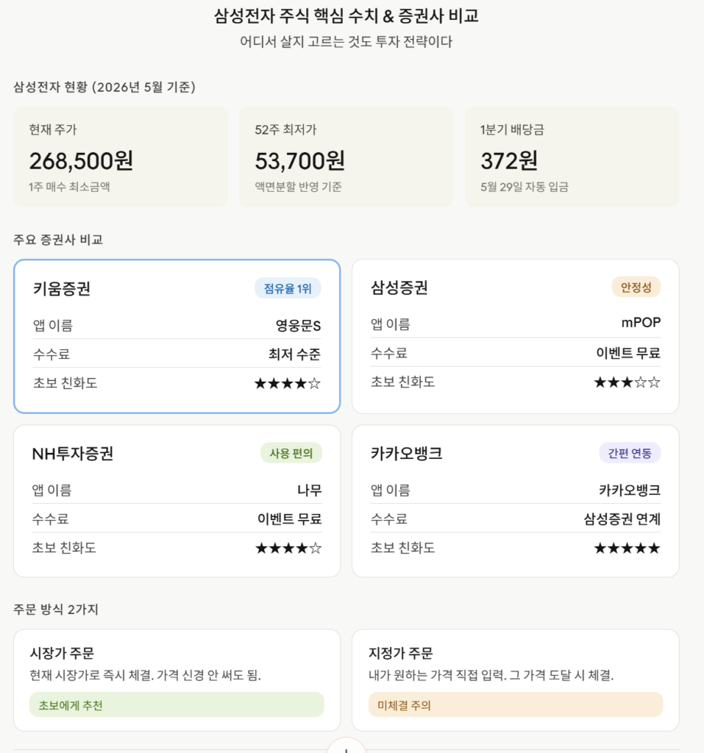This screenshot has height=753, width=704.
Task: Click the 삼성증권 star rating
Action: click(x=627, y=382)
